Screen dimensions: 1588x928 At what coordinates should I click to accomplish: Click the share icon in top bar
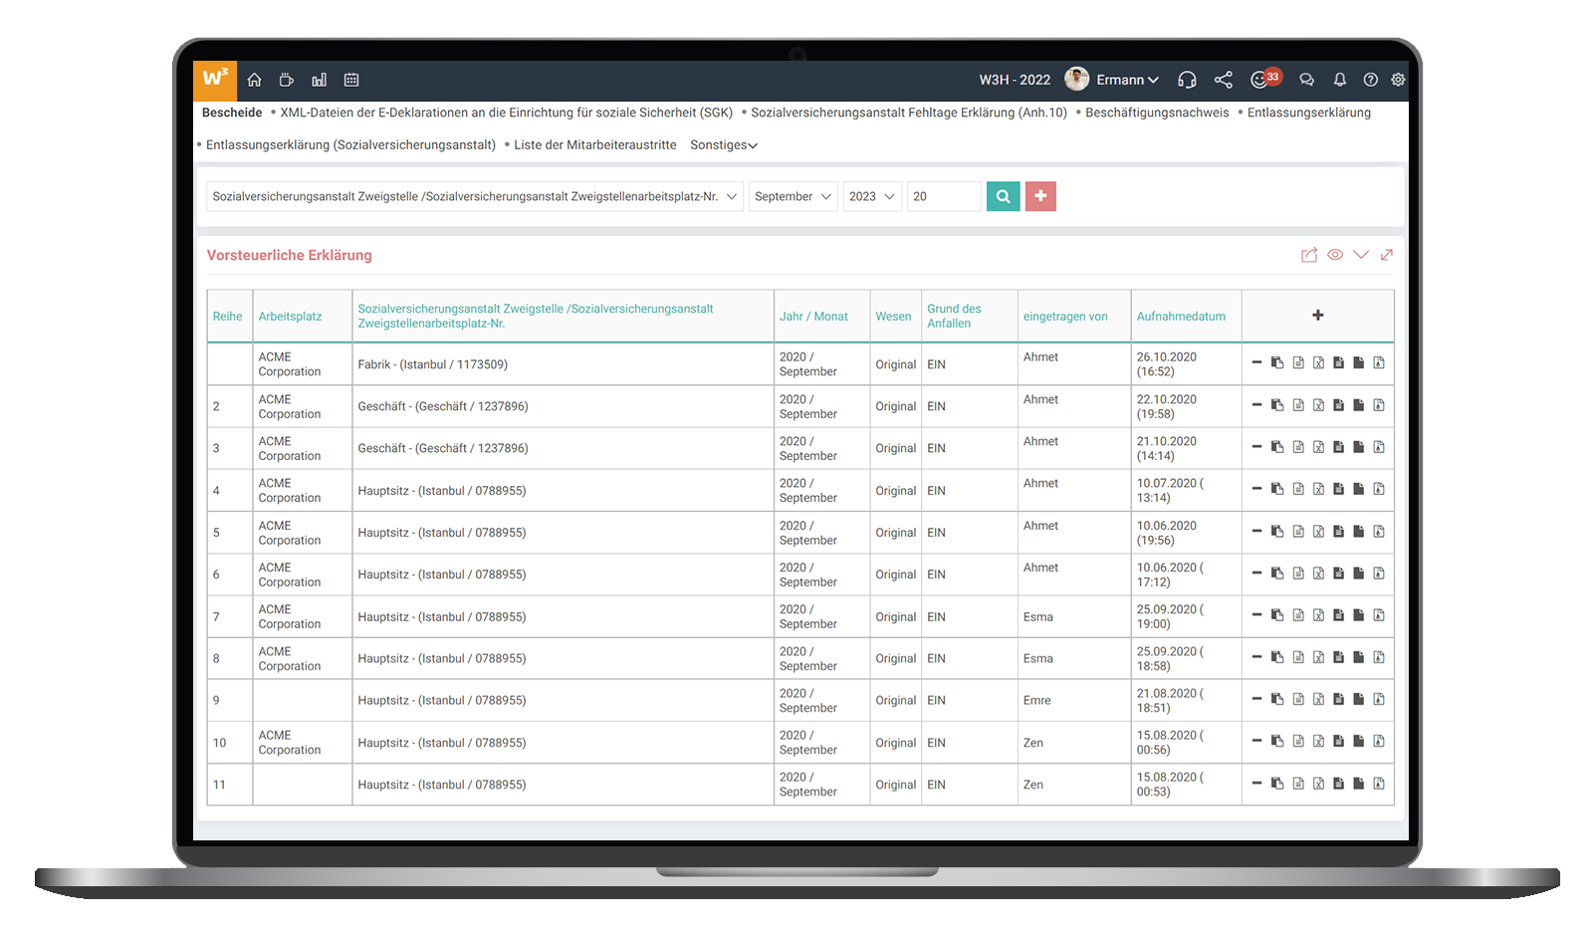coord(1224,80)
